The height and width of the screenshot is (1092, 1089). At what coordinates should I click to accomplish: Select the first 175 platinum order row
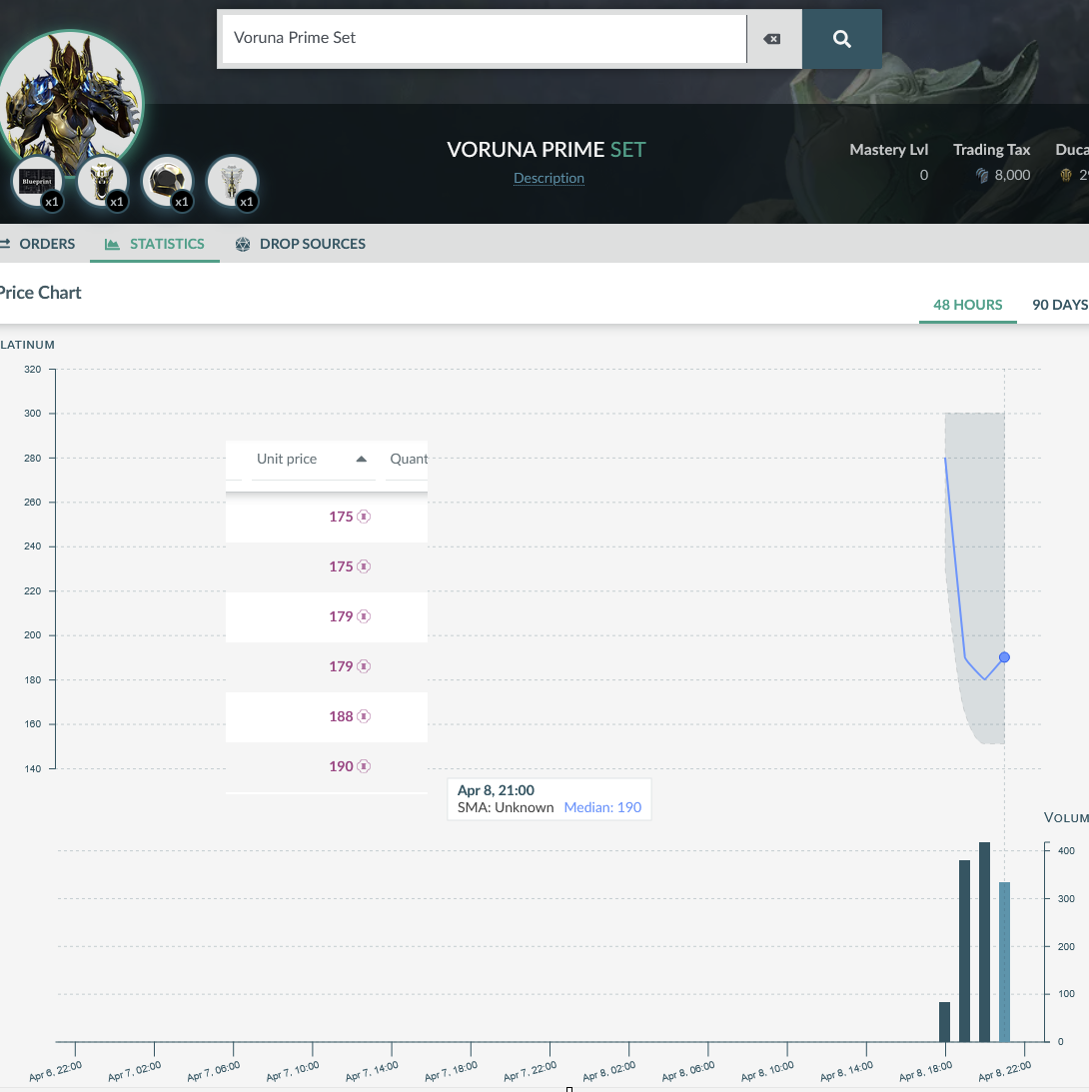[327, 517]
